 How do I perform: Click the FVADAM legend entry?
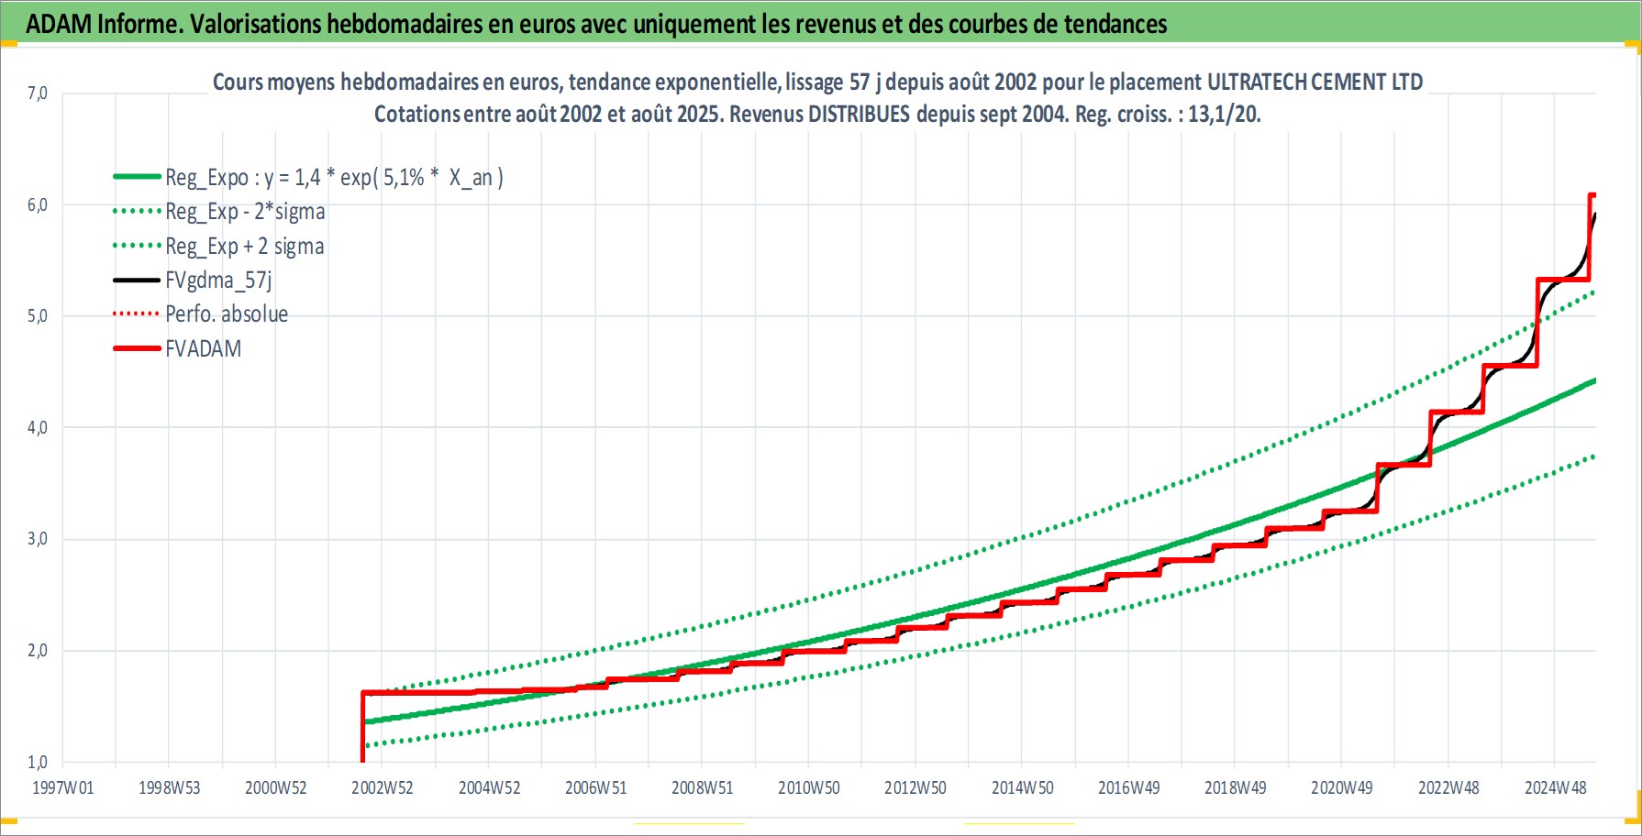204,349
